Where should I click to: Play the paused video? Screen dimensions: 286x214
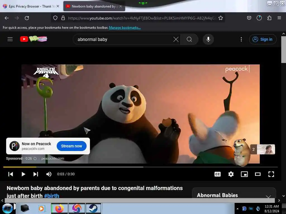23,174
